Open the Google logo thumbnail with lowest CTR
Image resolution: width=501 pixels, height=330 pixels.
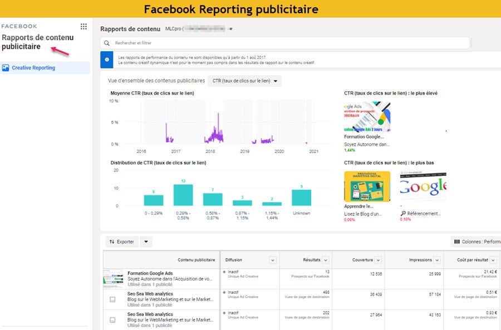tap(423, 186)
